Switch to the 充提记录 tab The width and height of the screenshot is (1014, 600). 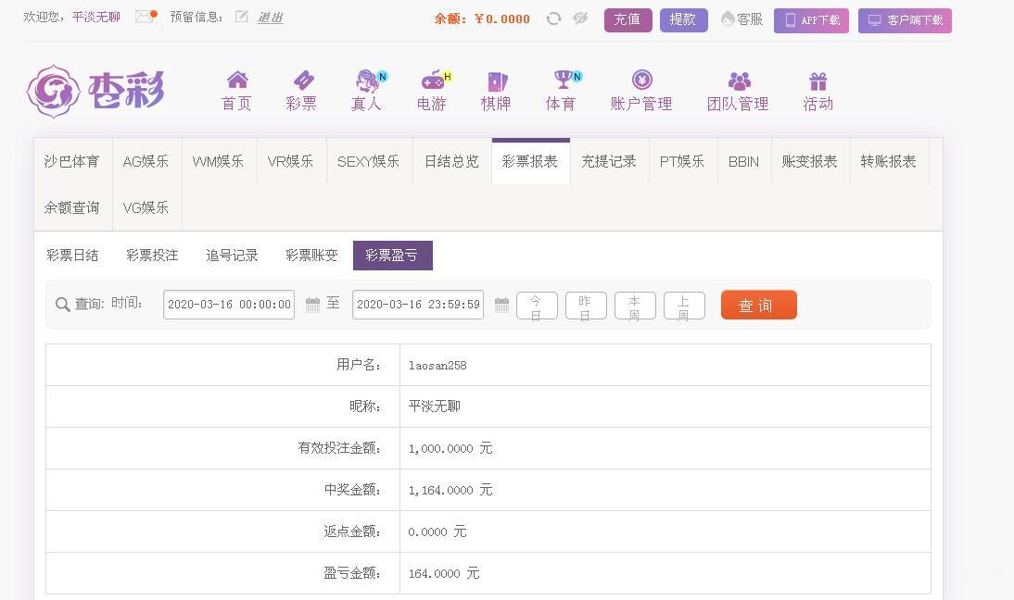[x=609, y=161]
